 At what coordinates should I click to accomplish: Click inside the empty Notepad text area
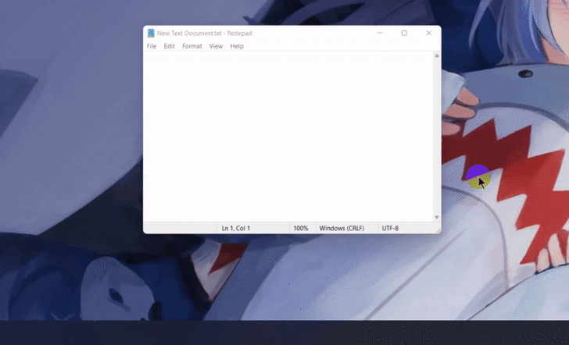coord(288,137)
